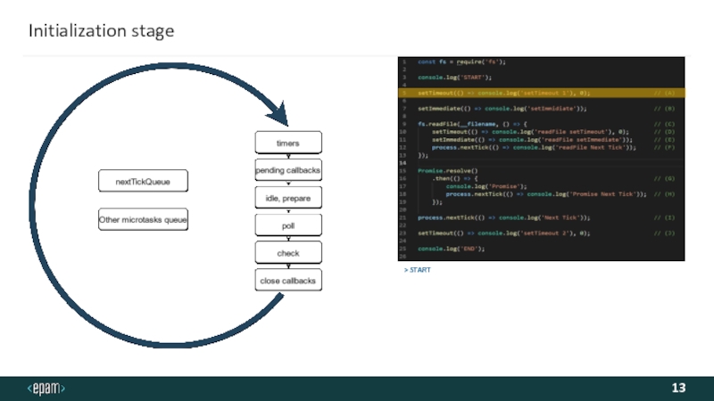Select the pending callbacks phase box
Screen dimensions: 714x401
pyautogui.click(x=287, y=169)
